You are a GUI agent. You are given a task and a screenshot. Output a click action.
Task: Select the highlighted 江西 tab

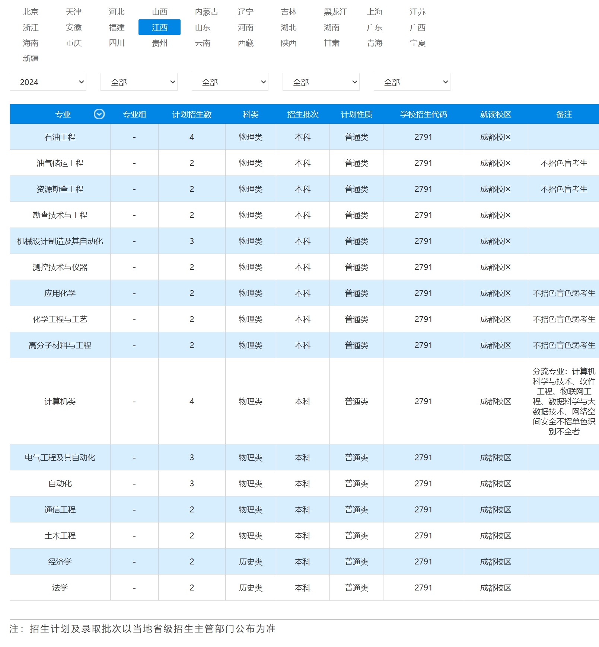(159, 28)
